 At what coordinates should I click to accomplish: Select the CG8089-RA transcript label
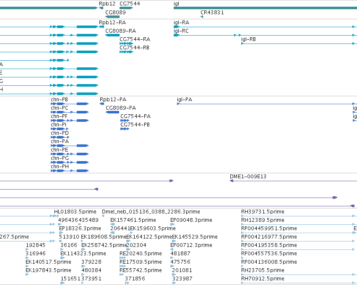tap(121, 31)
